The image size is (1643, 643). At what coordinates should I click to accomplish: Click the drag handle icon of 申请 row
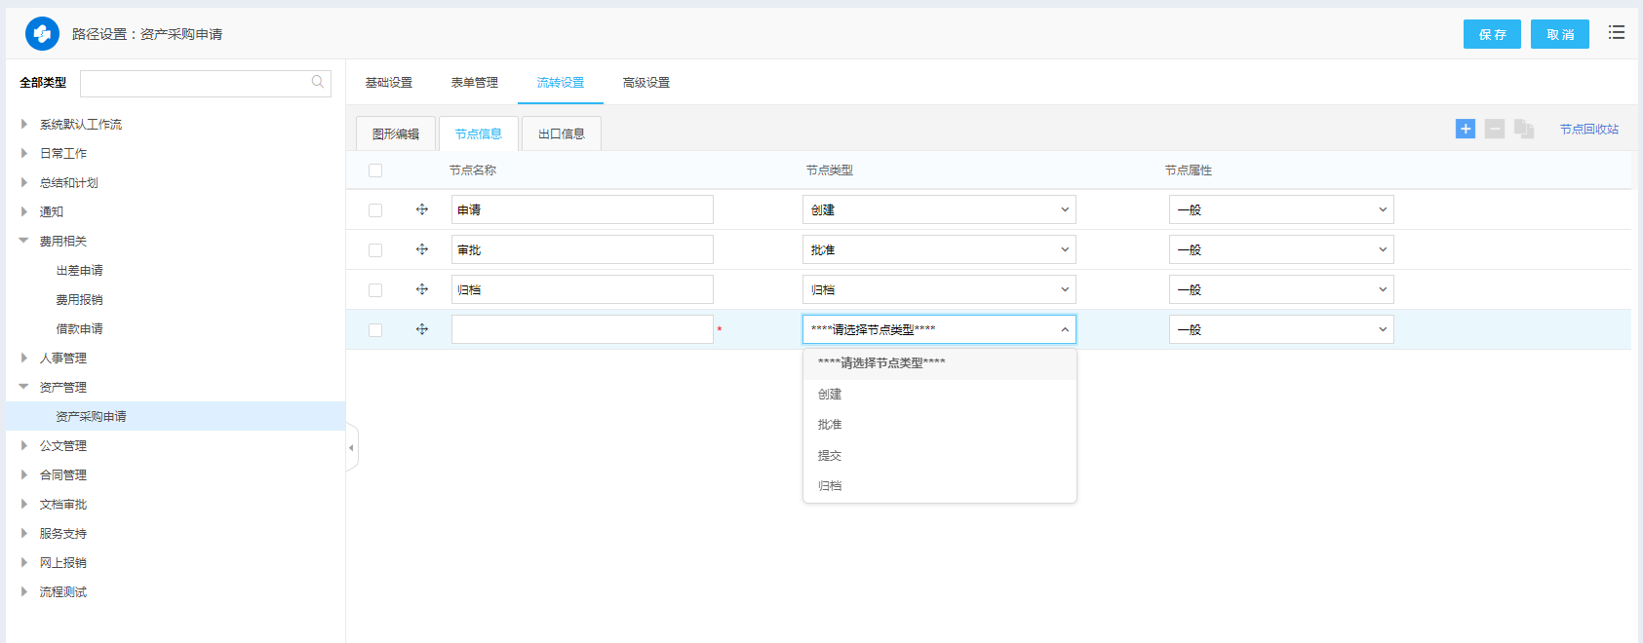coord(422,209)
